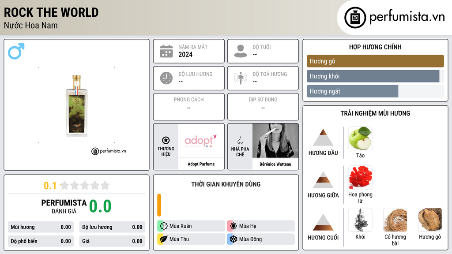Click the Adopt Parfums brand logo
Image resolution: width=452 pixels, height=254 pixels.
pyautogui.click(x=201, y=141)
